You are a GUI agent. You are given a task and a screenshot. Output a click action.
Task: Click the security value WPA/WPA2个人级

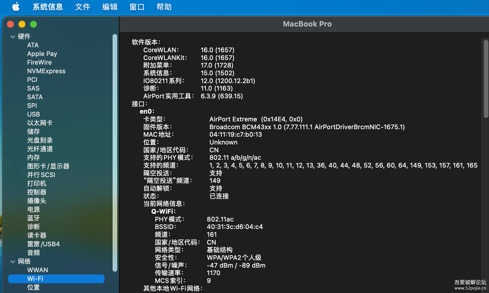(234, 258)
